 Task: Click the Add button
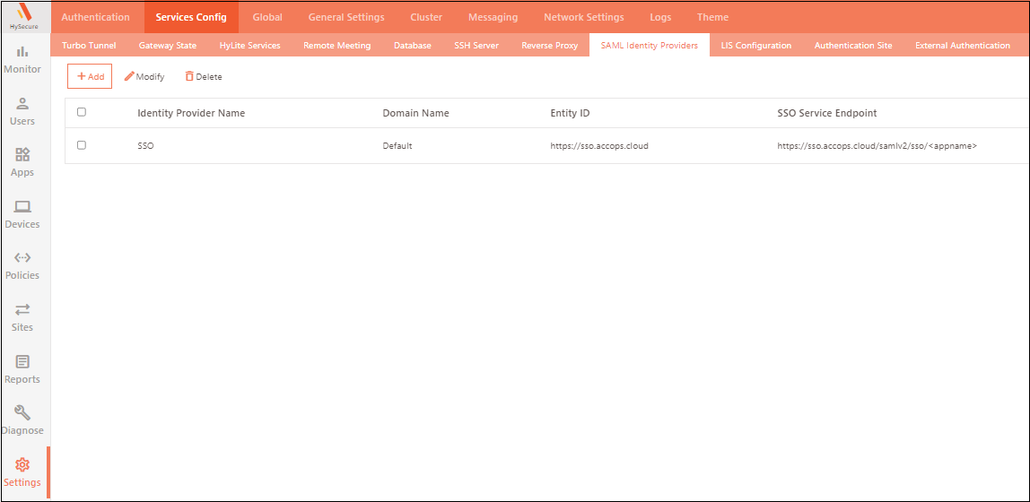pyautogui.click(x=90, y=77)
